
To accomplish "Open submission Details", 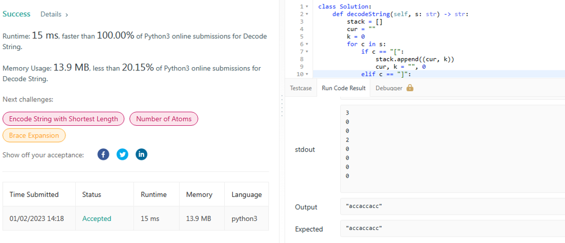I will [x=54, y=14].
